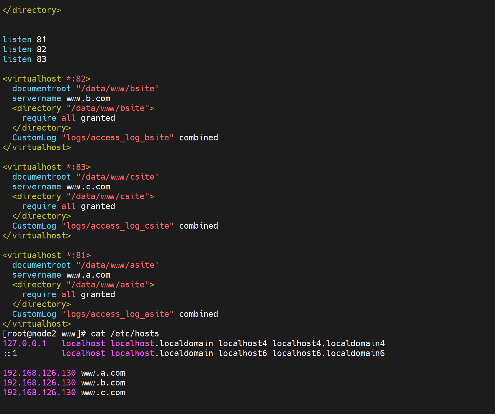Click the access_log_bsite CustomLog path
Screen dimensions: 495x414
tap(117, 138)
